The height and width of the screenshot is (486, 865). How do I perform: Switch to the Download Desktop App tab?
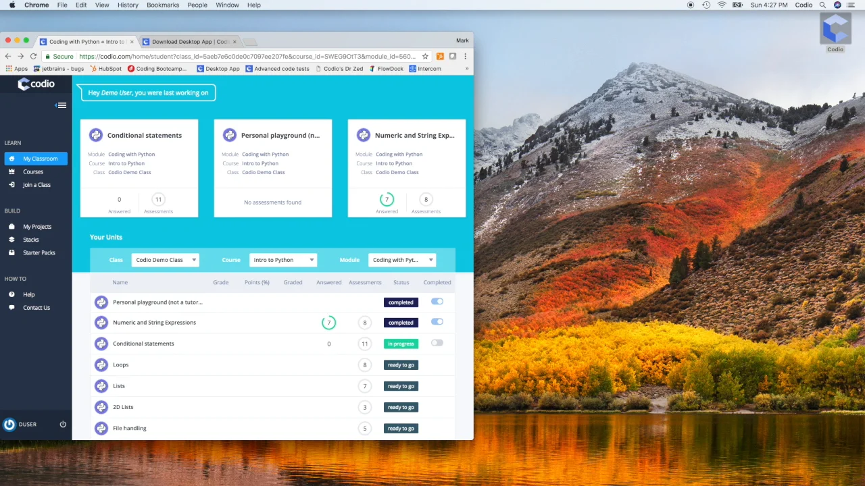click(x=190, y=42)
